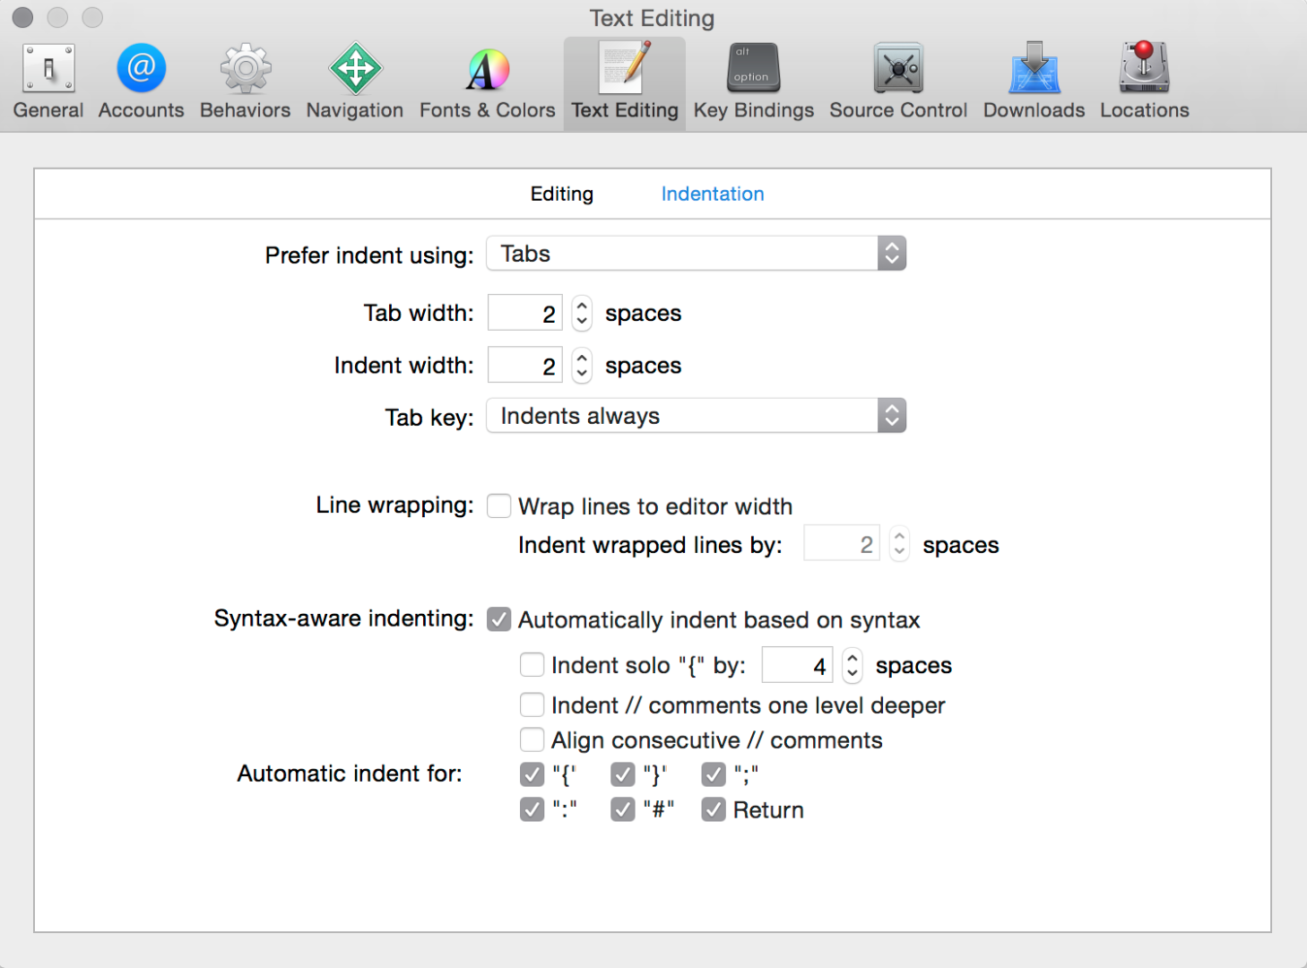Click the Accounts toolbar label
1307x968 pixels.
click(141, 110)
